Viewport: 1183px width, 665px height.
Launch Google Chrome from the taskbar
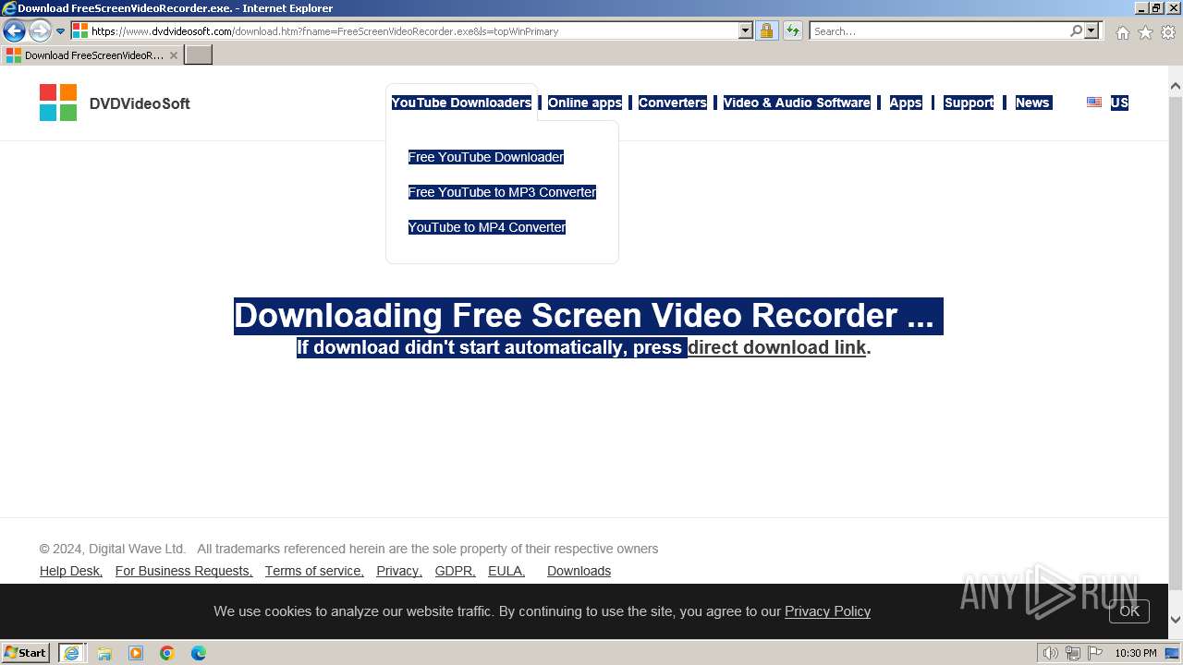(x=167, y=653)
